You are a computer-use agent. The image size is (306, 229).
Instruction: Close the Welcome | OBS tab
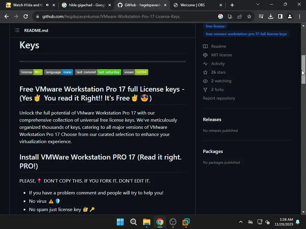click(221, 5)
